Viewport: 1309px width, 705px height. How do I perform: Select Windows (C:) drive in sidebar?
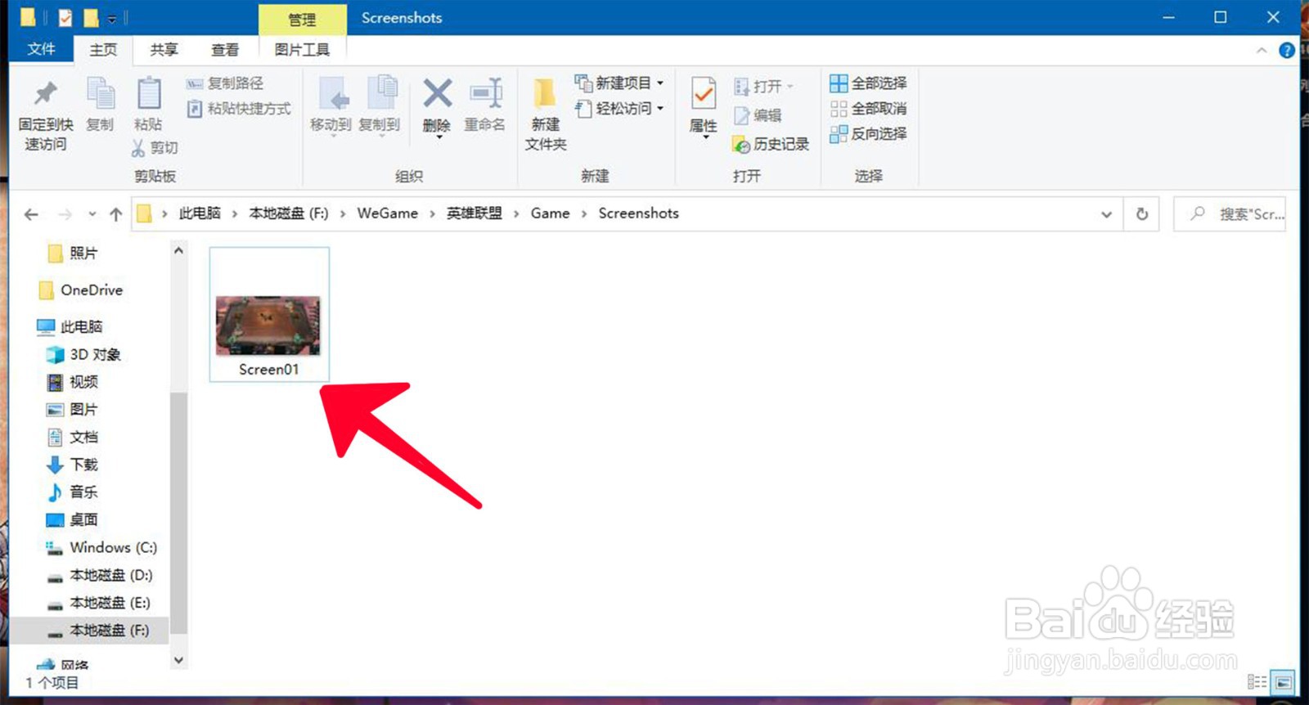pyautogui.click(x=101, y=548)
